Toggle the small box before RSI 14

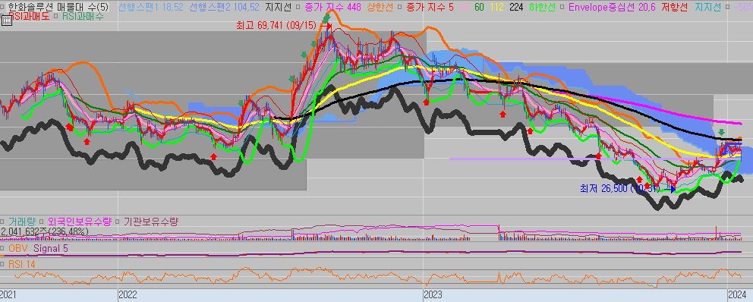(x=3, y=264)
